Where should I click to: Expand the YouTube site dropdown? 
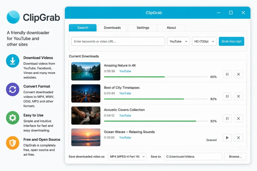coord(178,41)
